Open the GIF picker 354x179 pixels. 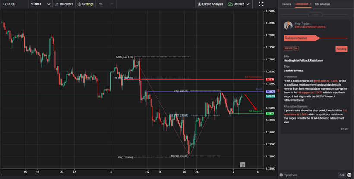342,175
